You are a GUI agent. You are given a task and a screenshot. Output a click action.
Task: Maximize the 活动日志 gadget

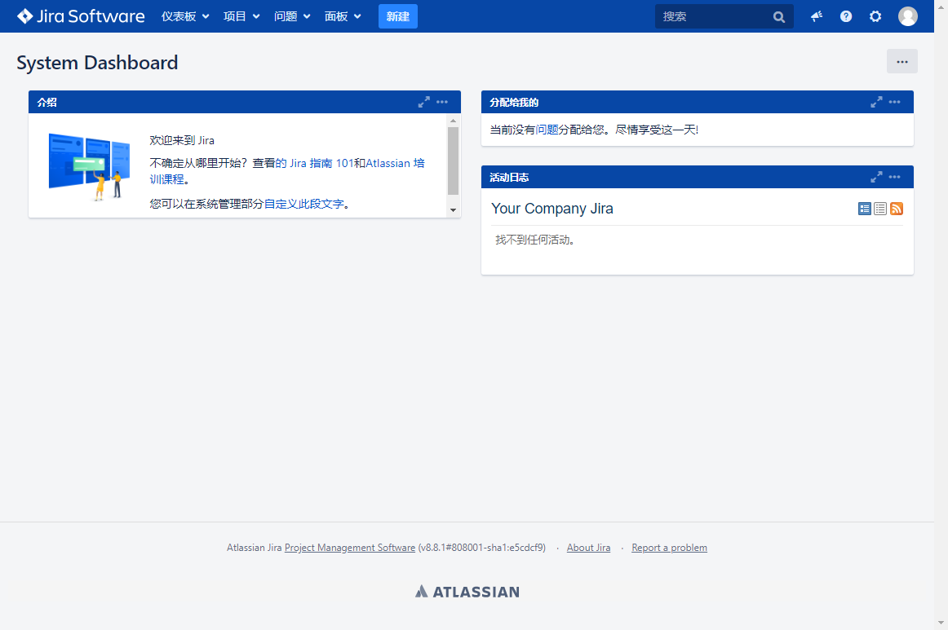876,177
